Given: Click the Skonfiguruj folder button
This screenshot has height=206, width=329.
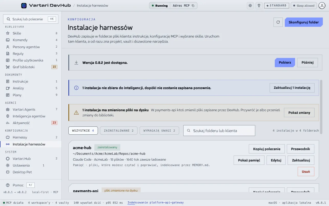Looking at the screenshot, I should pyautogui.click(x=304, y=22).
